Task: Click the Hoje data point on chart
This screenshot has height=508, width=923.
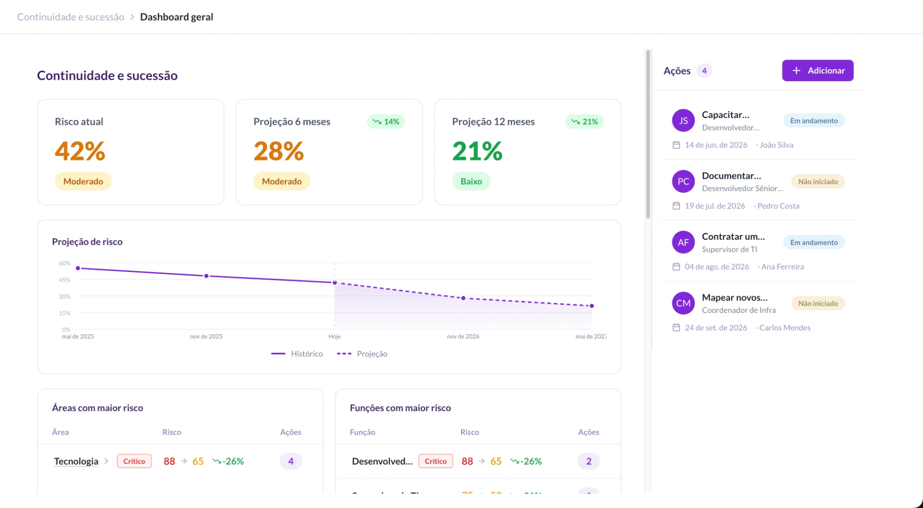Action: tap(335, 283)
